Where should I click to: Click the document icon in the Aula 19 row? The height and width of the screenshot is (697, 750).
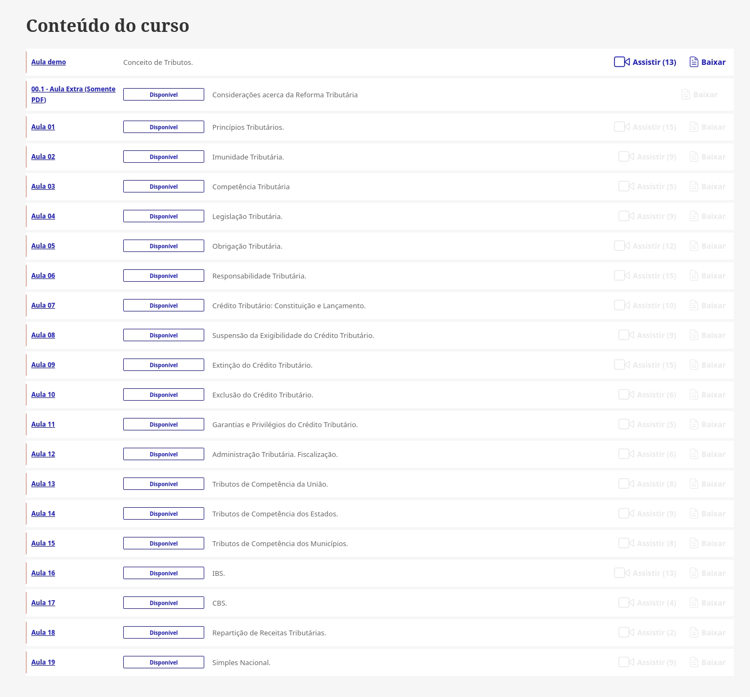(694, 662)
